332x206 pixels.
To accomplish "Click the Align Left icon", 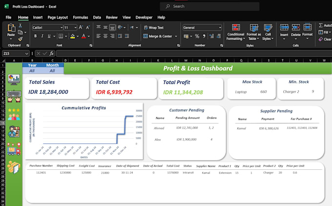I will (x=99, y=36).
